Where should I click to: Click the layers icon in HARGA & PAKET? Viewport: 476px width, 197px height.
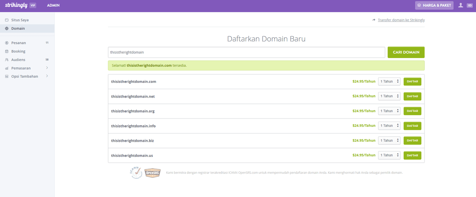tap(419, 5)
